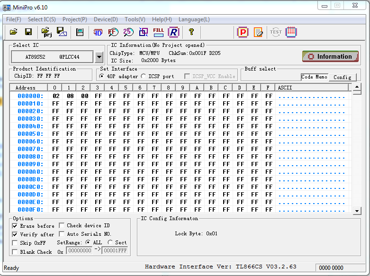
Task: Enable the Skip 0xFF checkbox
Action: coord(15,243)
